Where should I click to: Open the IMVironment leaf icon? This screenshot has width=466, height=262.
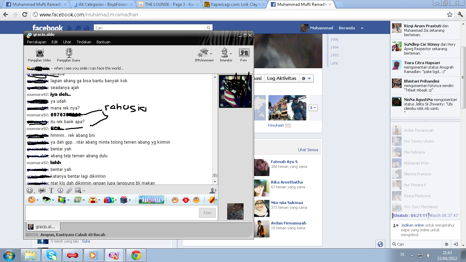click(x=203, y=53)
